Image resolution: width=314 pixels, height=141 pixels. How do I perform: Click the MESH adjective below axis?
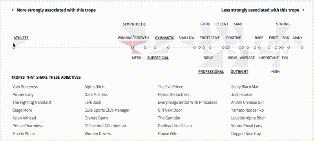click(x=137, y=58)
